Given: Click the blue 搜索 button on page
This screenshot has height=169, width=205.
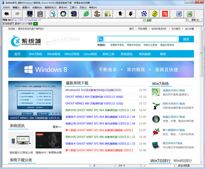Looking at the screenshot, I should pyautogui.click(x=186, y=39).
